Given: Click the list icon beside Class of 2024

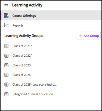Looking at the screenshot, I should (x=6, y=75).
